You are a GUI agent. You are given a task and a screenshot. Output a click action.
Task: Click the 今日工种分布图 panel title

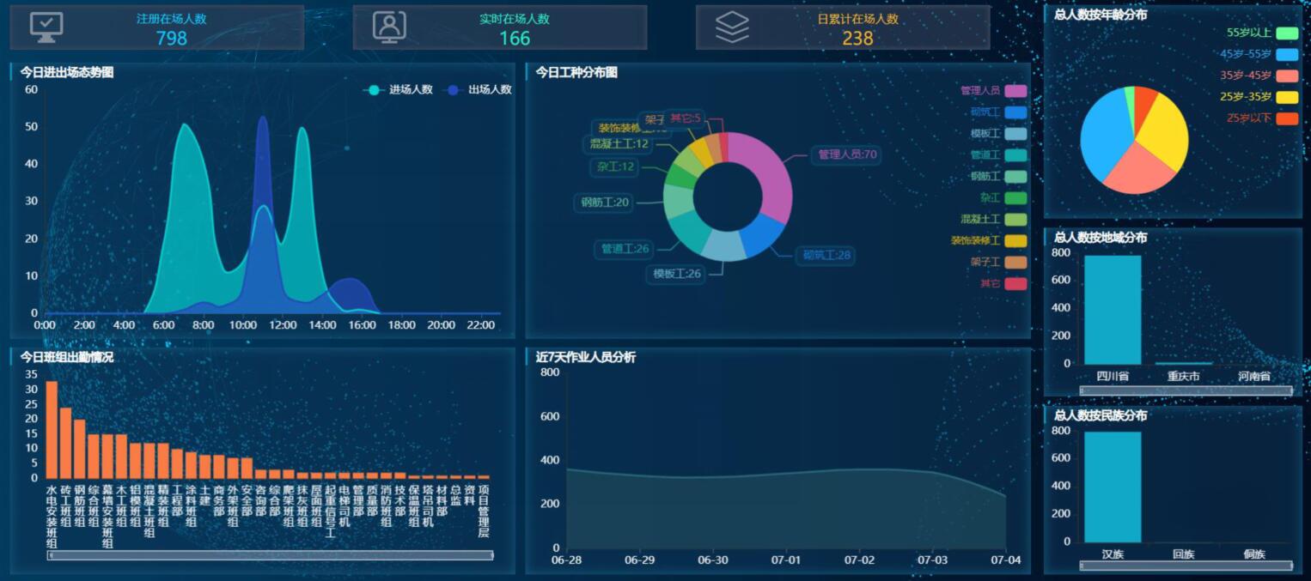[576, 72]
